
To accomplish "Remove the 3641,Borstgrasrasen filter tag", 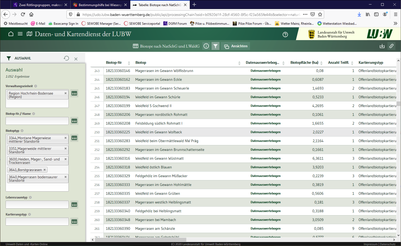I will pos(45,170).
